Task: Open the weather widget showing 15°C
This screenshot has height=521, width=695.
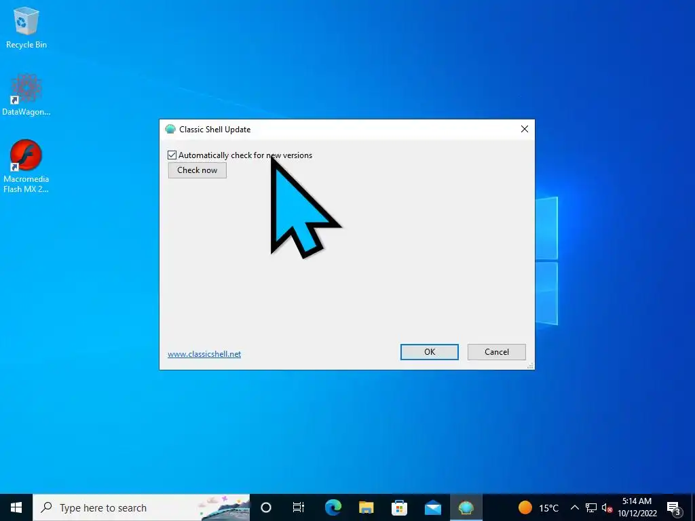Action: point(538,507)
